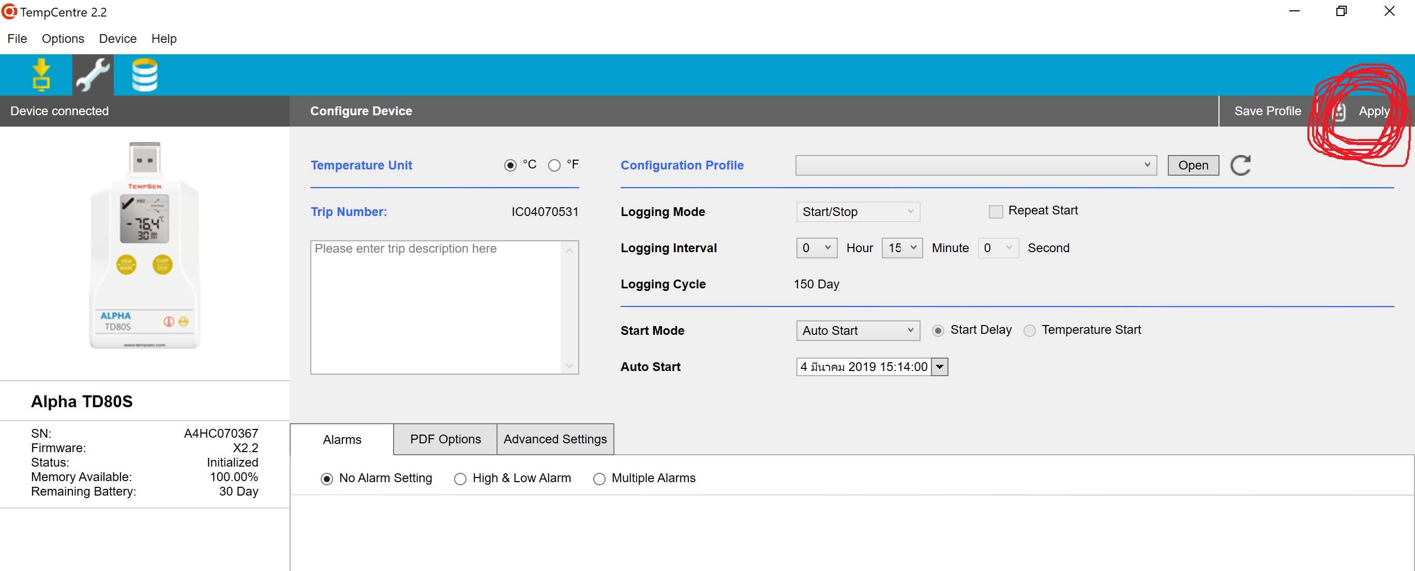Expand the Minute interval dropdown
The width and height of the screenshot is (1415, 571).
[901, 248]
